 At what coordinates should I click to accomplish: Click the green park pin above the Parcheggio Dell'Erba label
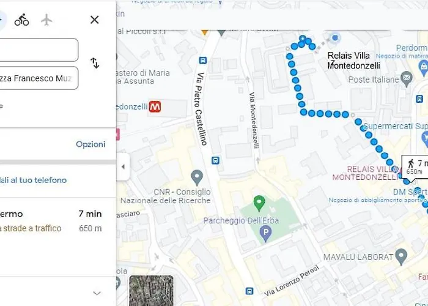259,204
